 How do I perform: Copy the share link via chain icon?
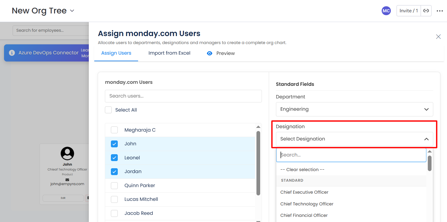[426, 11]
